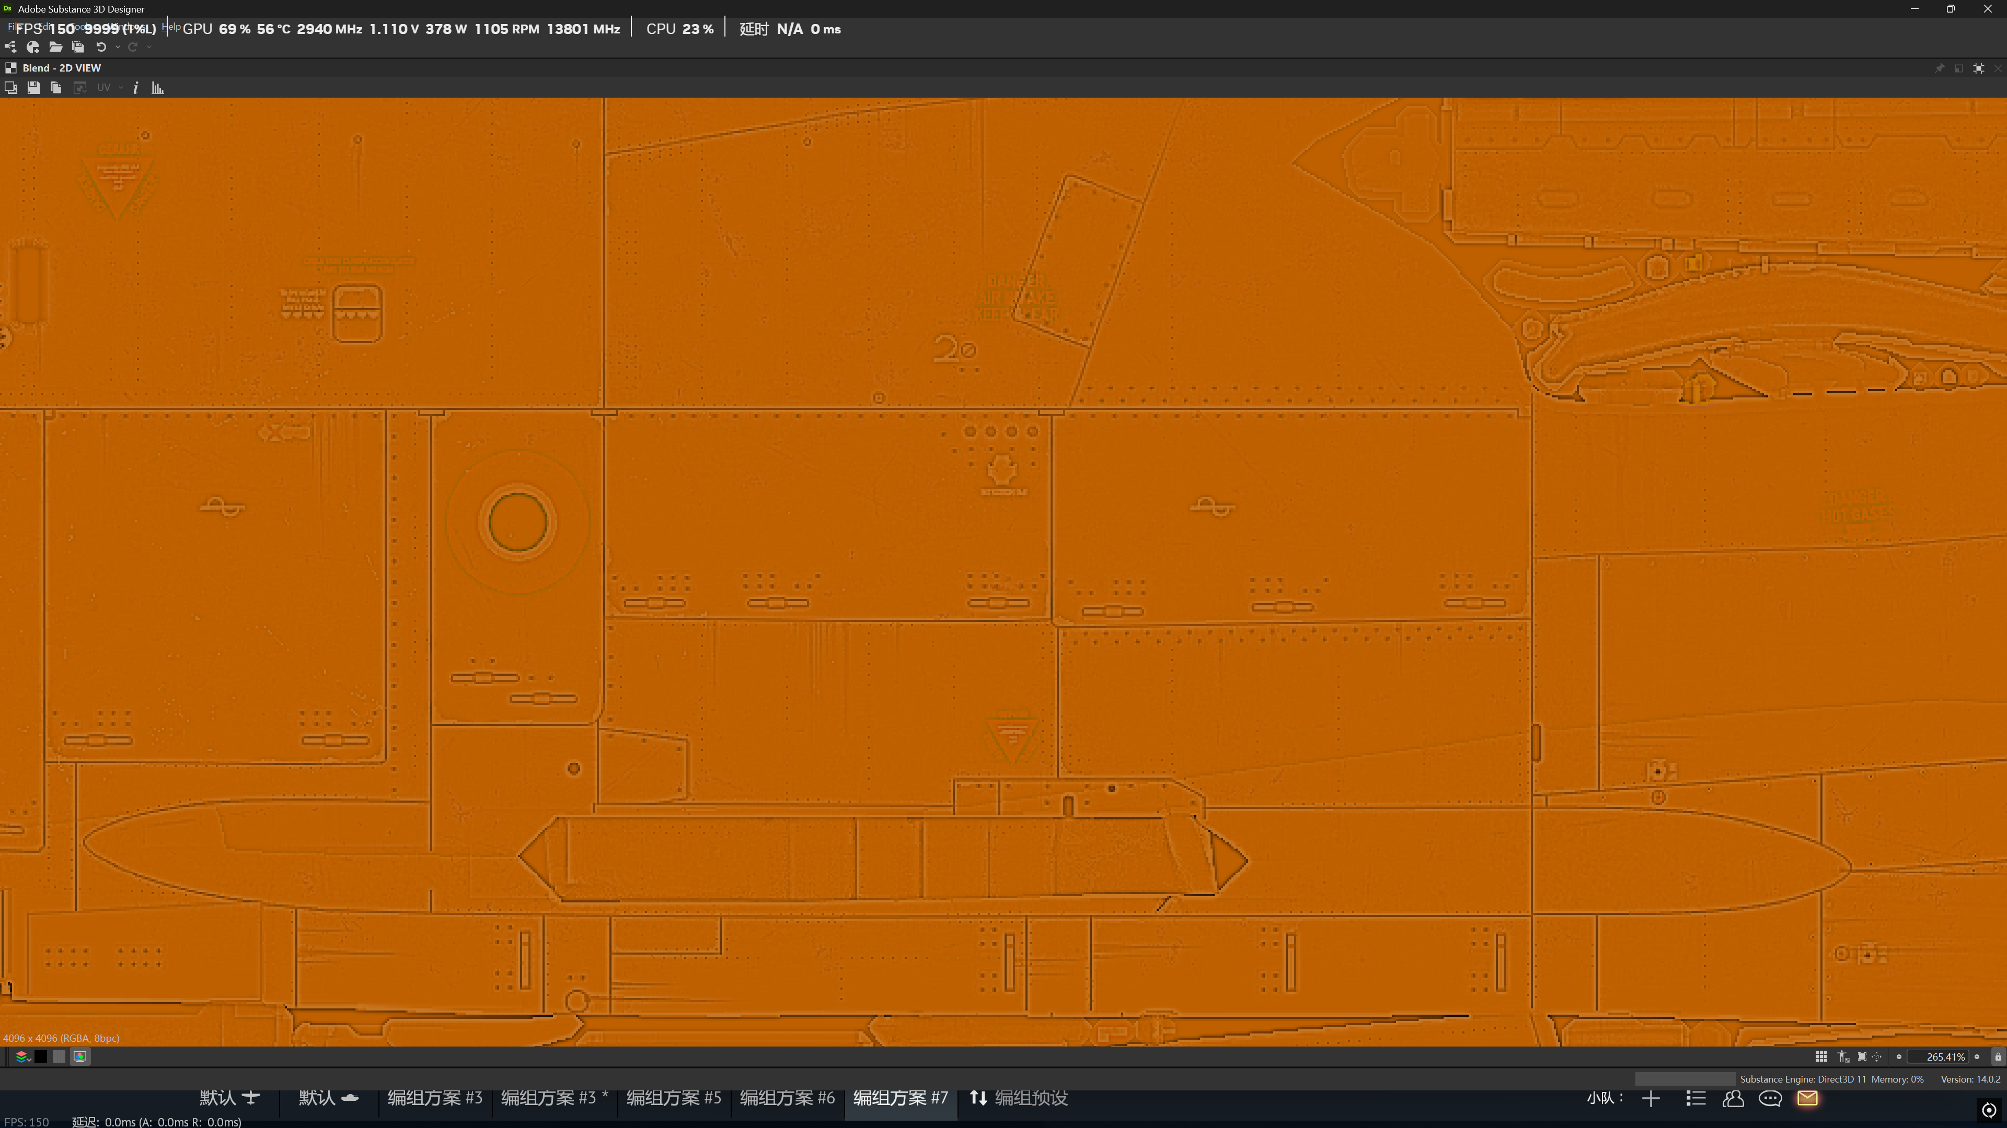Click the new Substance graph icon
Viewport: 2007px width, 1128px height.
click(33, 46)
